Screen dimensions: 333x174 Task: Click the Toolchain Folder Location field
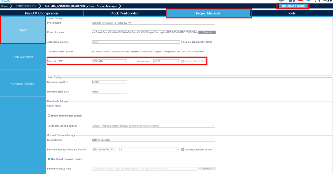(x=153, y=52)
